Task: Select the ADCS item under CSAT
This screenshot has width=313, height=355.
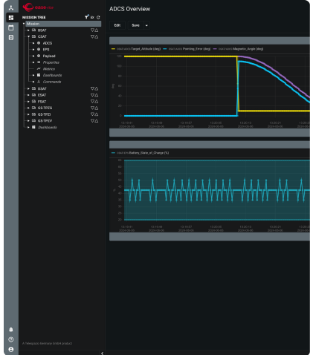Action: coord(48,43)
